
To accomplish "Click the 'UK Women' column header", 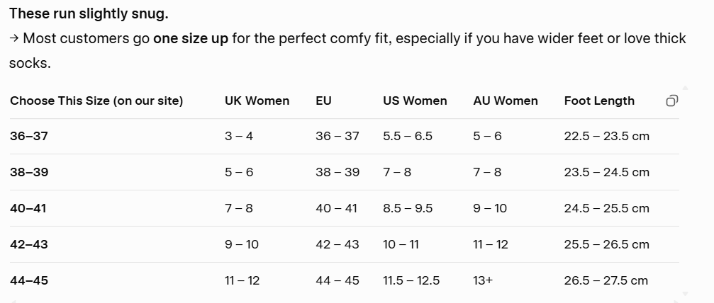I will pyautogui.click(x=257, y=101).
